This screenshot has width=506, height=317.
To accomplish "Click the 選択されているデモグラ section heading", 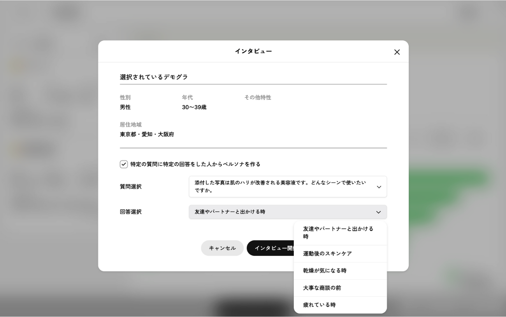I will pos(154,77).
